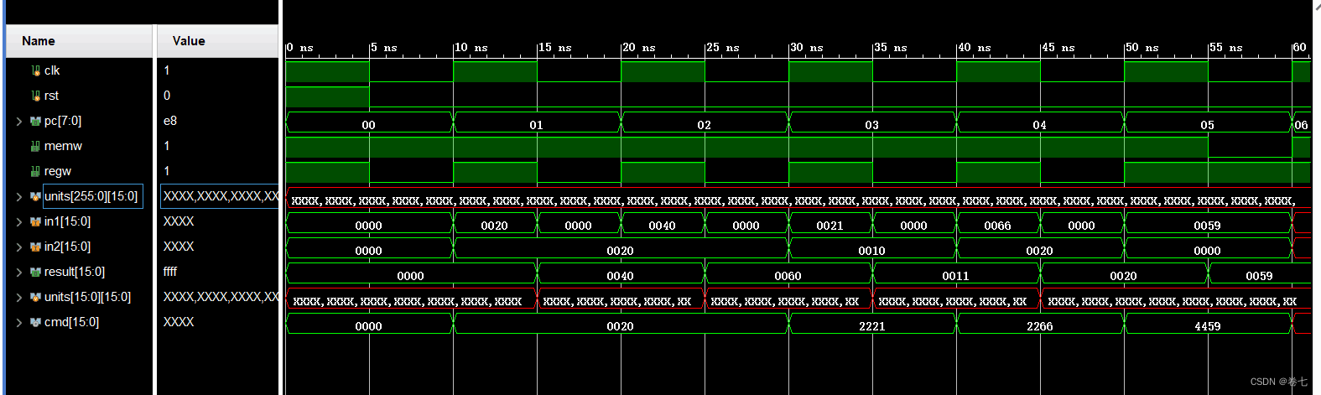Viewport: 1321px width, 395px height.
Task: Click the in2[15:0] bus icon
Action: pos(35,247)
